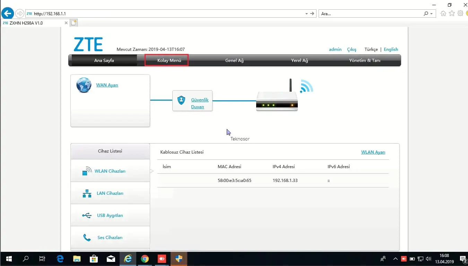Image resolution: width=468 pixels, height=266 pixels.
Task: Click the browser address bar field
Action: [166, 14]
